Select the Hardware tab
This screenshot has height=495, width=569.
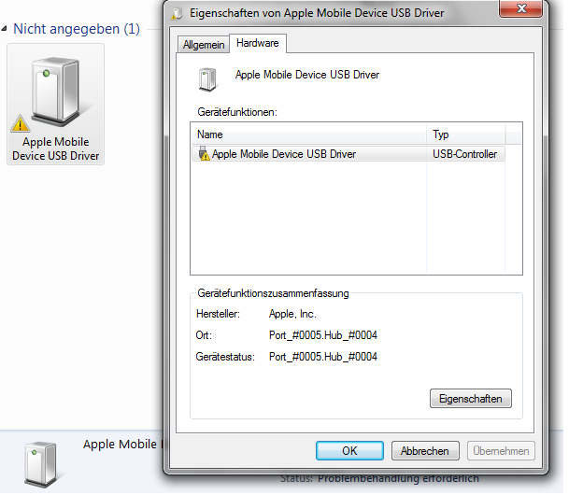point(258,44)
